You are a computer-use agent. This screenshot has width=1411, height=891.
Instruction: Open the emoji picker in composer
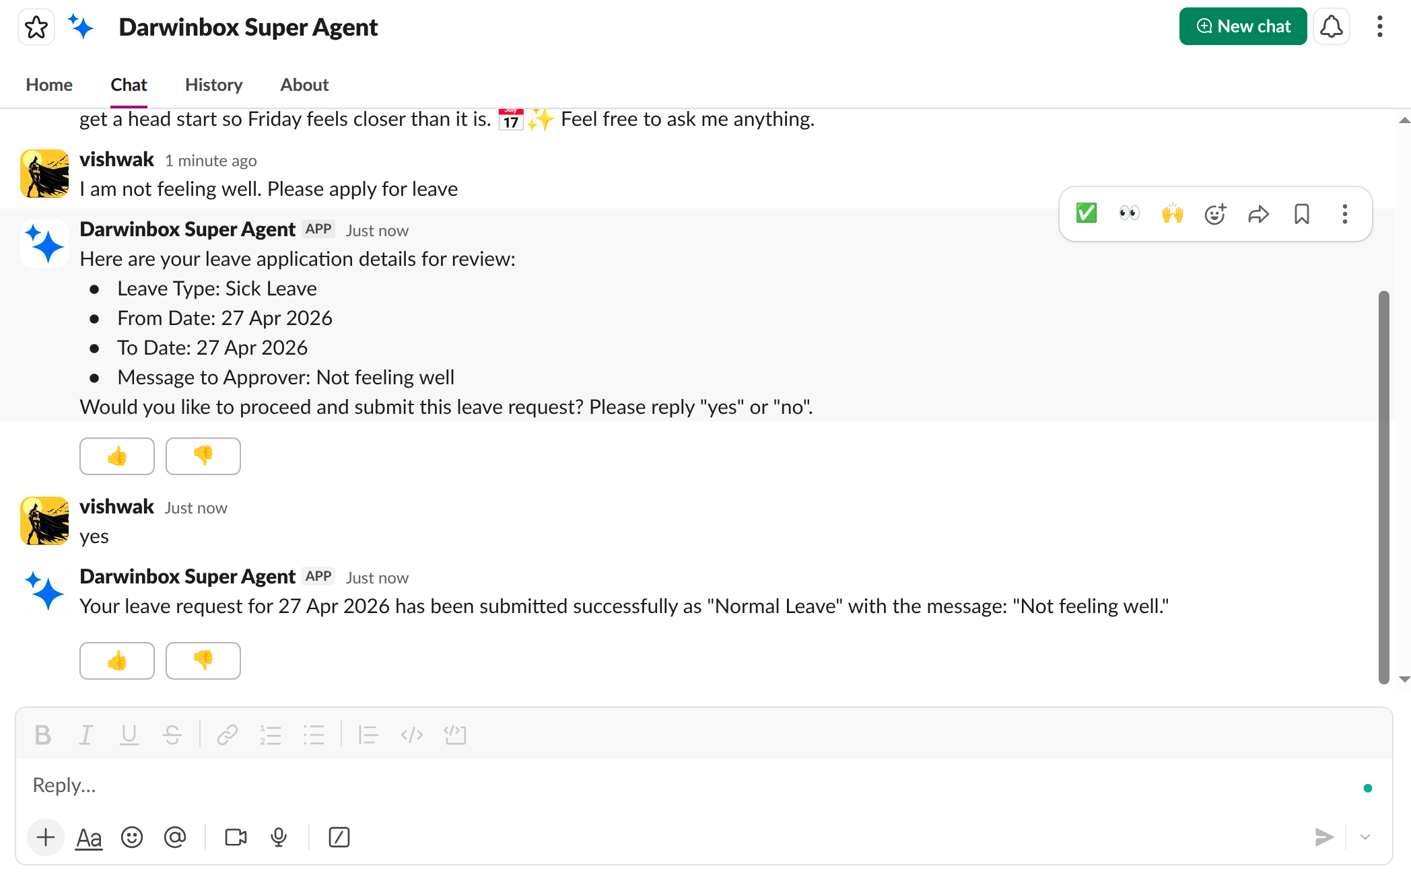tap(132, 837)
